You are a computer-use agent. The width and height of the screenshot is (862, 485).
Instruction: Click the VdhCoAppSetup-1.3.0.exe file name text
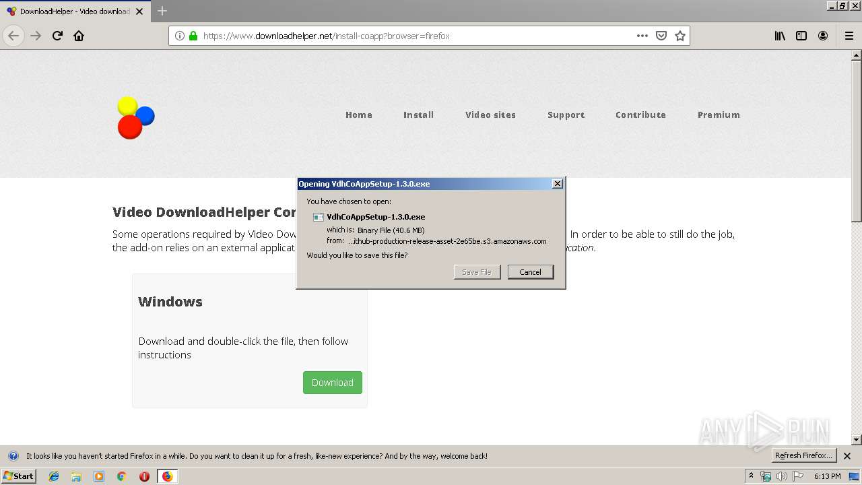(x=376, y=217)
